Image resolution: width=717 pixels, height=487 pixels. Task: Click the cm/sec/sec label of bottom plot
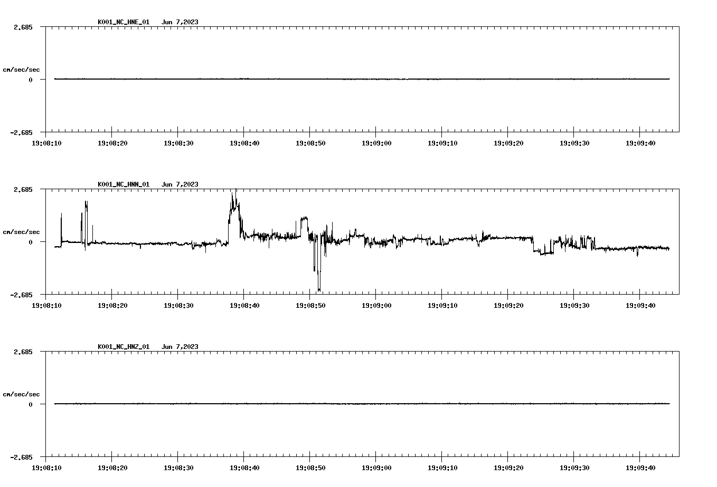click(x=22, y=394)
